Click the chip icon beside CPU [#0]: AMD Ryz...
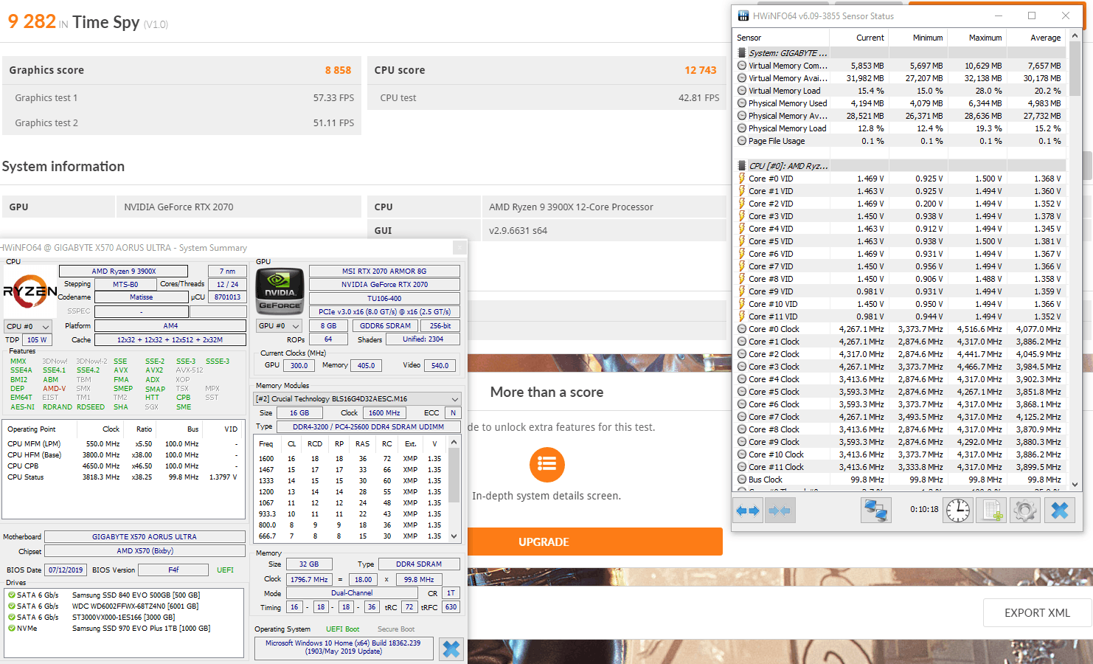The image size is (1093, 664). pos(742,166)
